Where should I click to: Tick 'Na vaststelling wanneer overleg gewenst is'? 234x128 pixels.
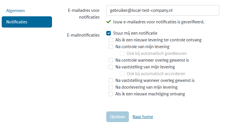(111, 80)
